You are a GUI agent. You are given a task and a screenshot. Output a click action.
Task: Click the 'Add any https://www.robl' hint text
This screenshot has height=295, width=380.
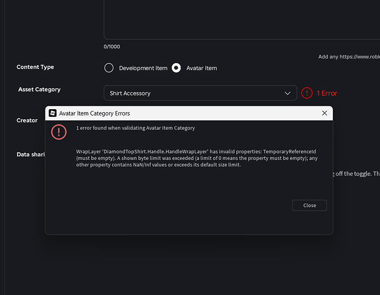349,57
